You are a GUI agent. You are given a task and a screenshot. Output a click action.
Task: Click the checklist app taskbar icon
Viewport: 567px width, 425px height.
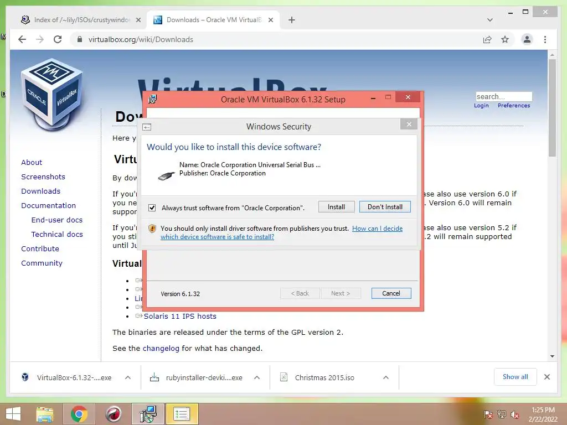pyautogui.click(x=182, y=414)
